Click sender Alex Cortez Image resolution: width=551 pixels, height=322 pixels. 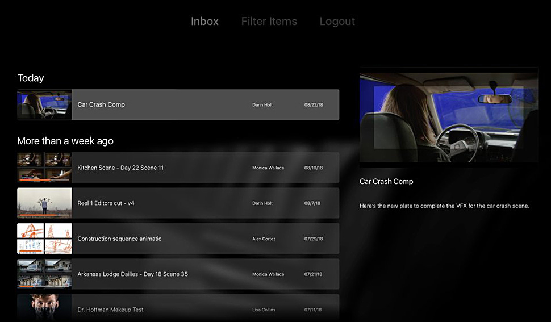tap(264, 239)
